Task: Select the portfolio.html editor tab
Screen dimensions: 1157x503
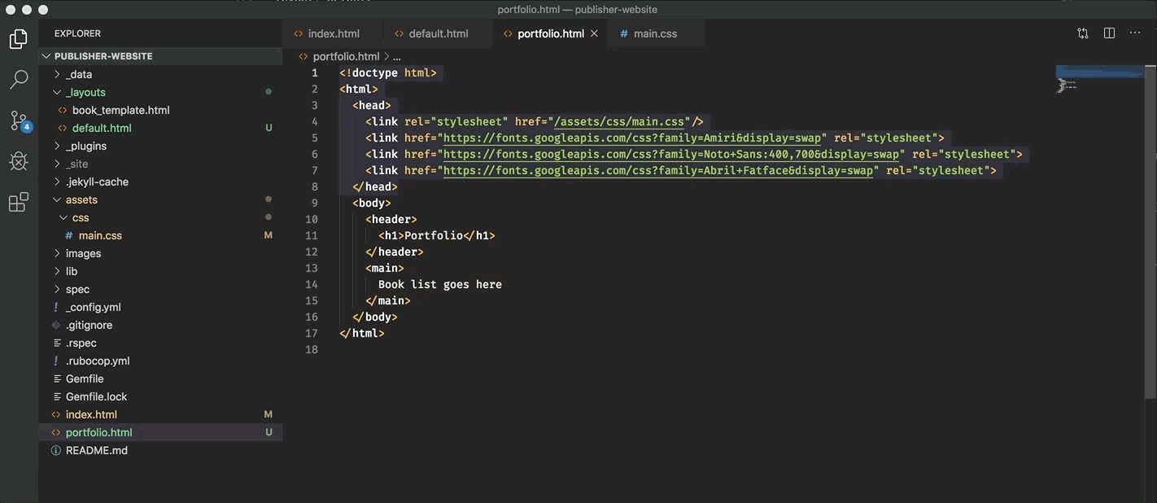Action: (550, 33)
